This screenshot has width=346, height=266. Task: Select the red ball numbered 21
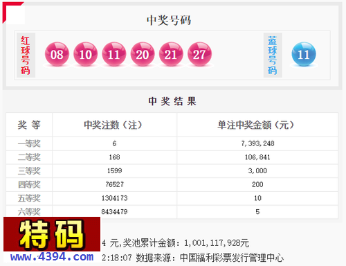pos(171,54)
